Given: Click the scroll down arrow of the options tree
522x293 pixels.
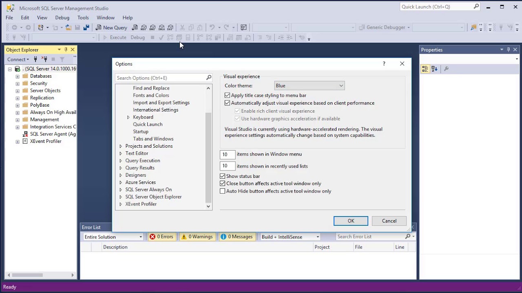Looking at the screenshot, I should (208, 206).
